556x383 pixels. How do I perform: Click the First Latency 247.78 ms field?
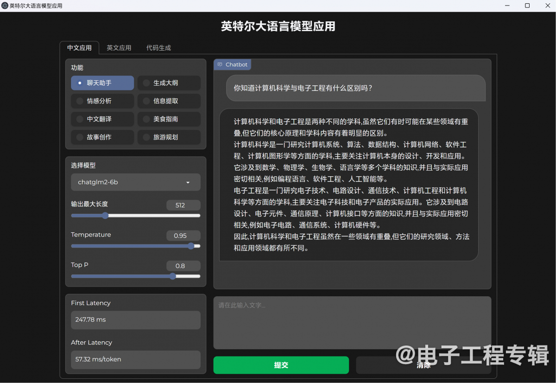[x=136, y=320]
